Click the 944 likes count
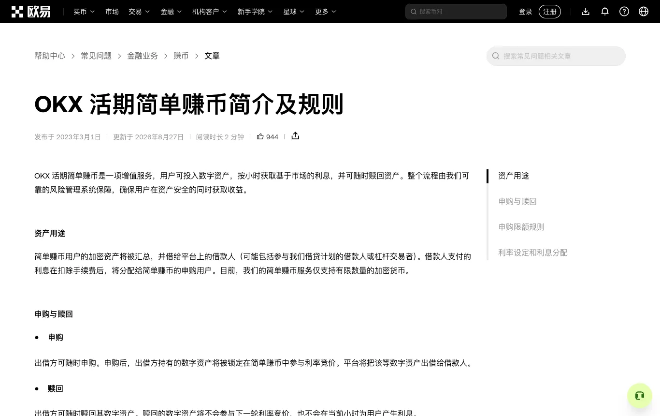This screenshot has height=416, width=660. tap(273, 137)
